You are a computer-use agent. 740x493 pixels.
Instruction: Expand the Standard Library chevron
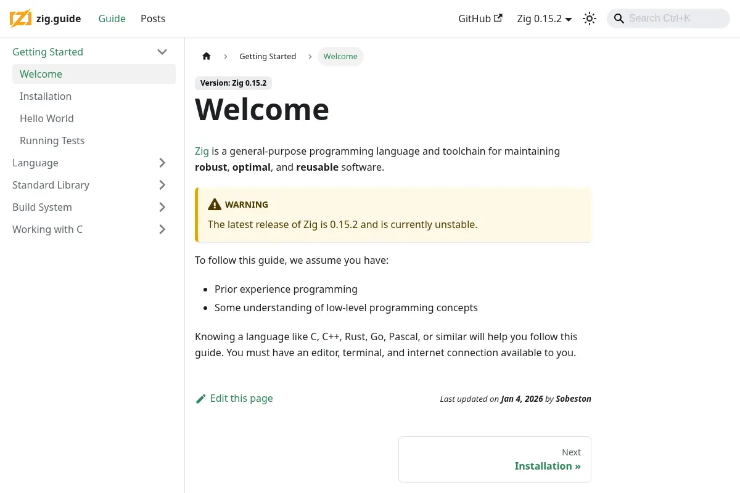click(x=162, y=185)
